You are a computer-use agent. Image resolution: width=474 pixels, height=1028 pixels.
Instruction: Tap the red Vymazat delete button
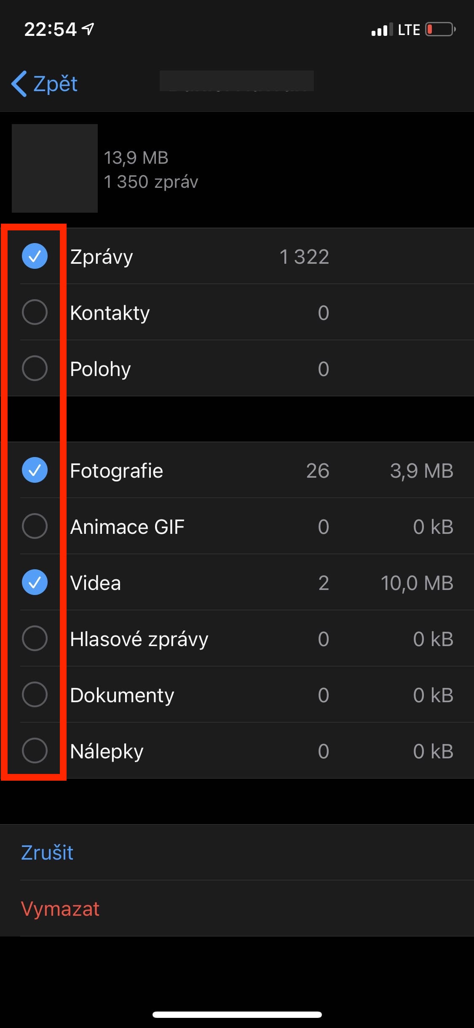(x=60, y=909)
